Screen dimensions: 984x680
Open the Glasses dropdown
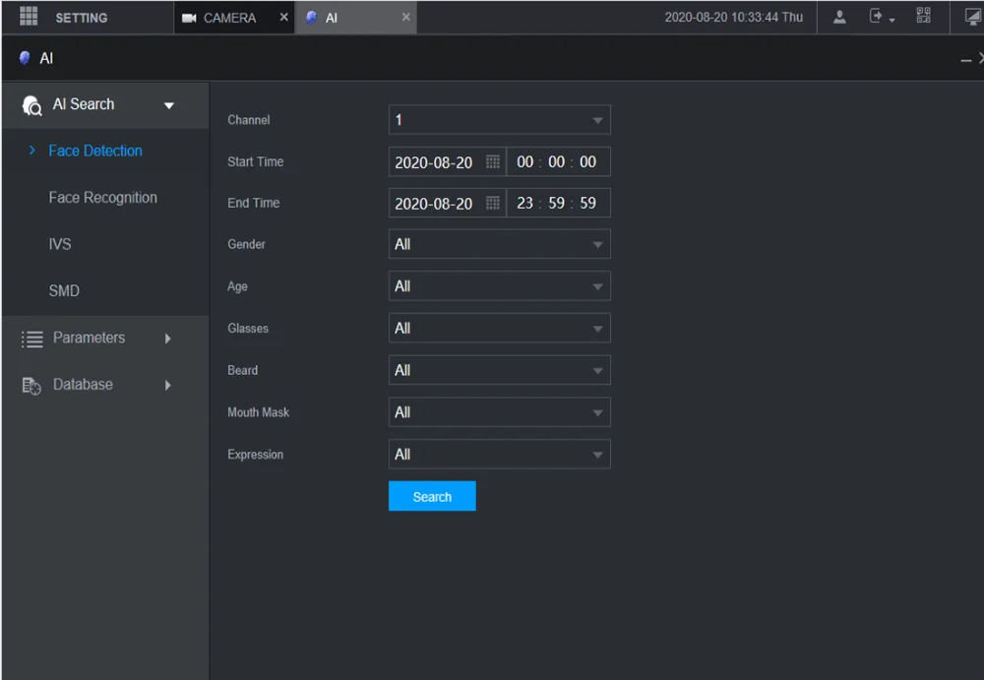pos(500,329)
